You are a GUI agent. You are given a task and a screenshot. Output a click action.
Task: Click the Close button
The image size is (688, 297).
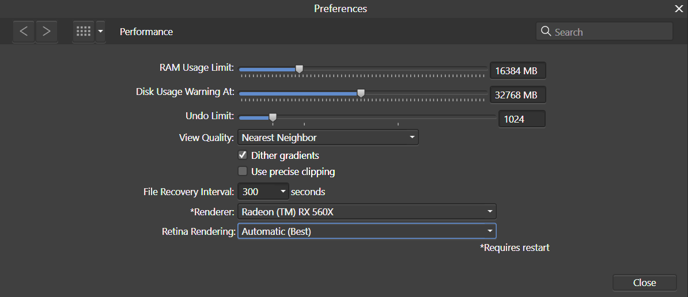pos(645,283)
